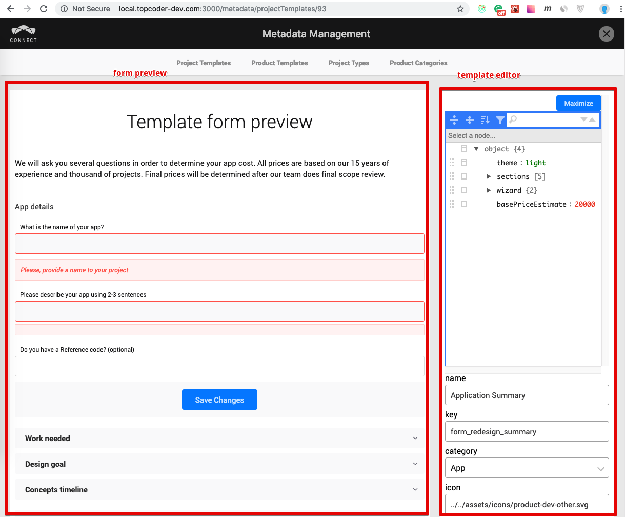
Task: Click the site info Not Secure icon
Action: tap(64, 9)
